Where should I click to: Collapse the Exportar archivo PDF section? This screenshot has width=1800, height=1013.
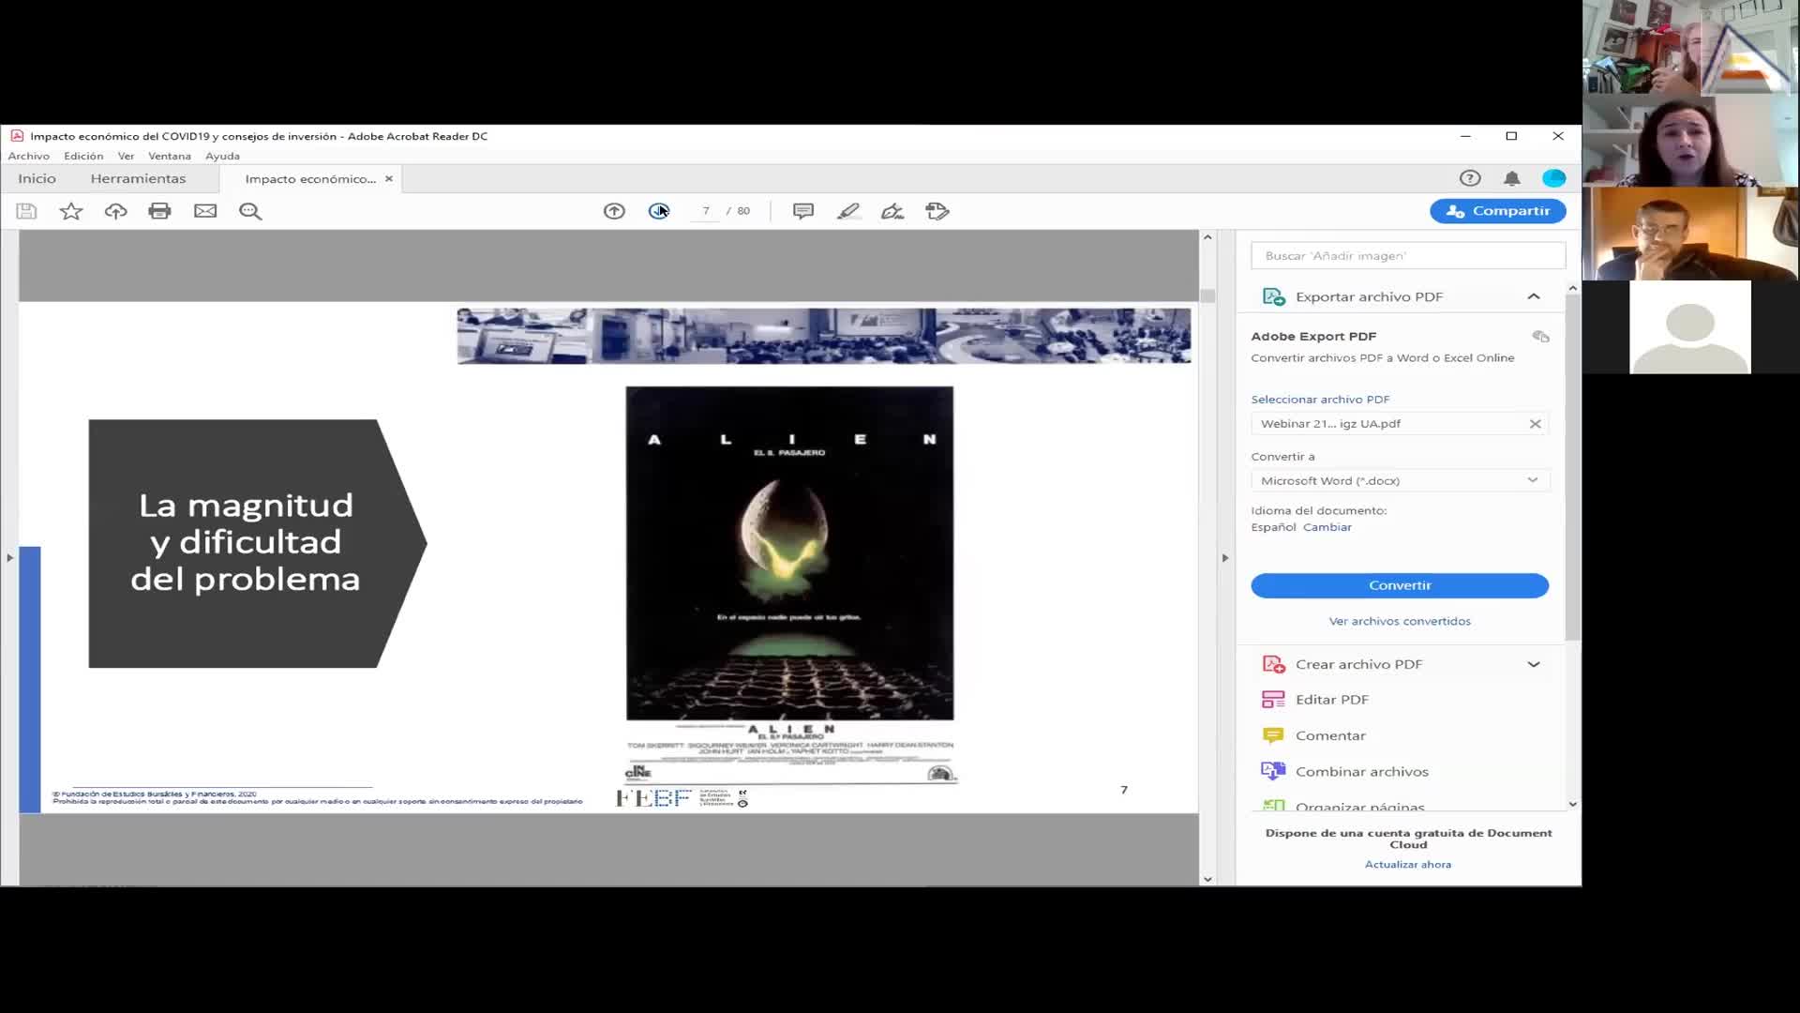coord(1534,296)
